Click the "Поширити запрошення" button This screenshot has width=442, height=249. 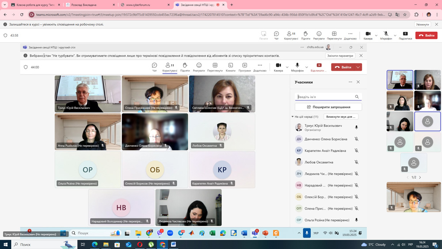click(328, 107)
